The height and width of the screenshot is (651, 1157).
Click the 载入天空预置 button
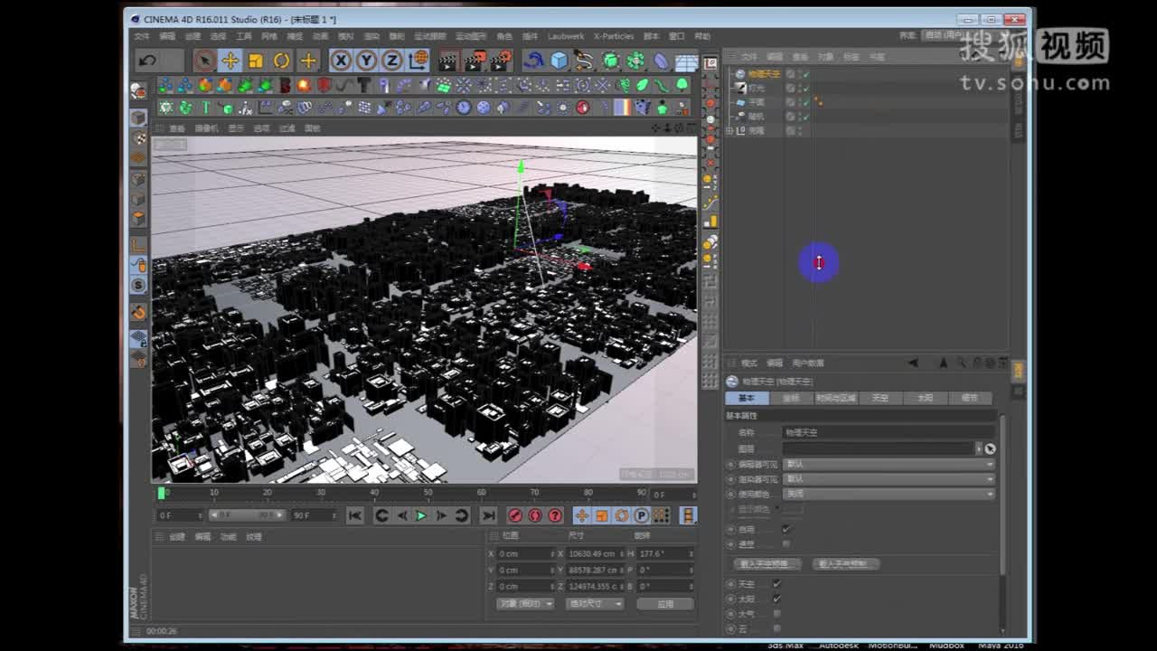pyautogui.click(x=767, y=564)
